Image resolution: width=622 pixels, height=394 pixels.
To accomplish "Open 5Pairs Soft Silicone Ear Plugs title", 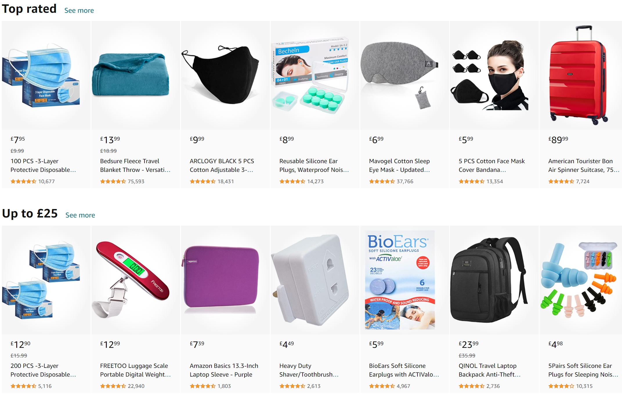I will [x=583, y=370].
